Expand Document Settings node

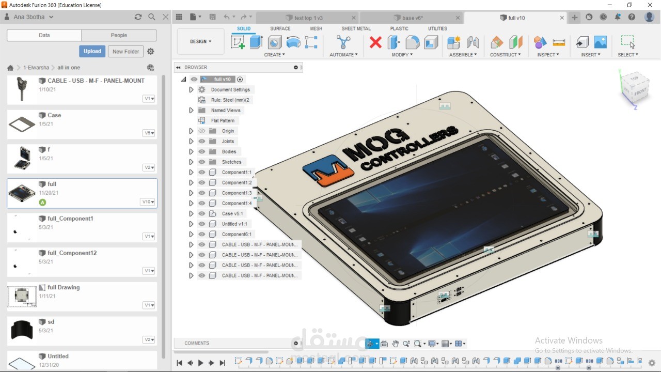[x=191, y=90]
